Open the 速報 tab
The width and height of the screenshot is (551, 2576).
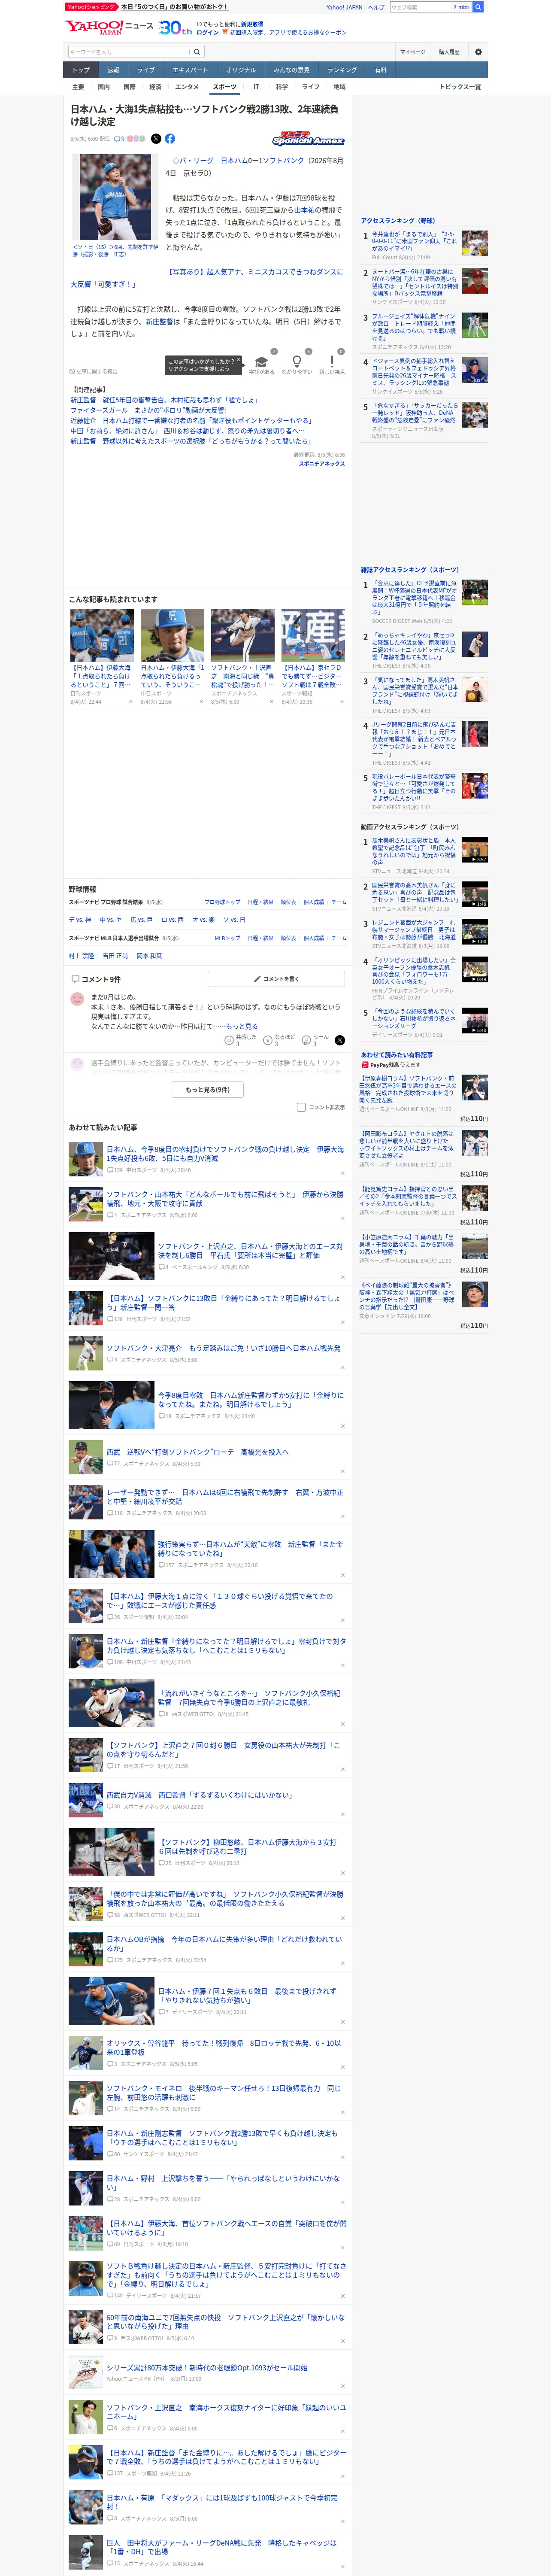point(113,70)
